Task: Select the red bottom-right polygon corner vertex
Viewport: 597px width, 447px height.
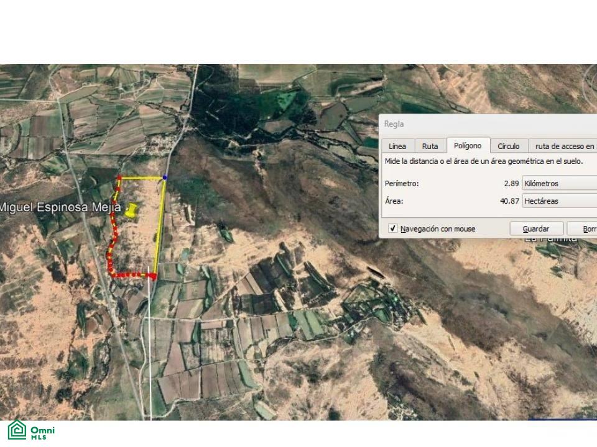Action: click(x=154, y=276)
